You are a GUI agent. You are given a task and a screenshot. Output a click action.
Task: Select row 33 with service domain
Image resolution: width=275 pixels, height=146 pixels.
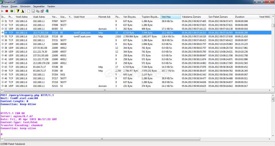[x=102, y=29]
